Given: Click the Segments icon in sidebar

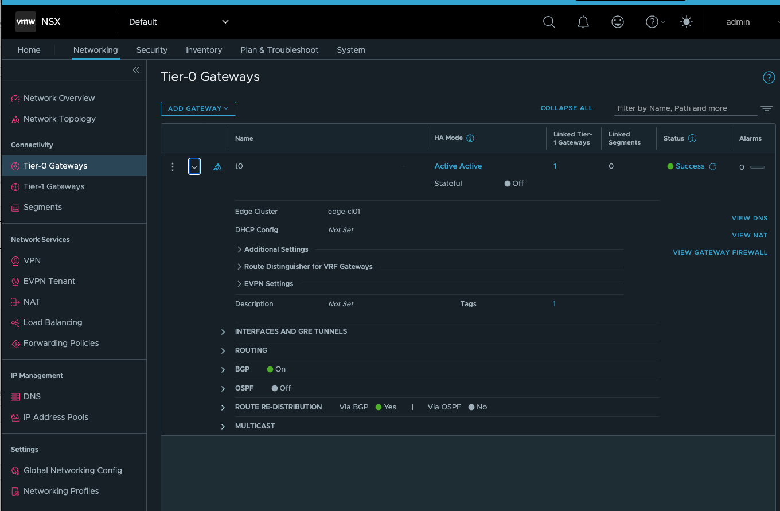Looking at the screenshot, I should click(15, 208).
